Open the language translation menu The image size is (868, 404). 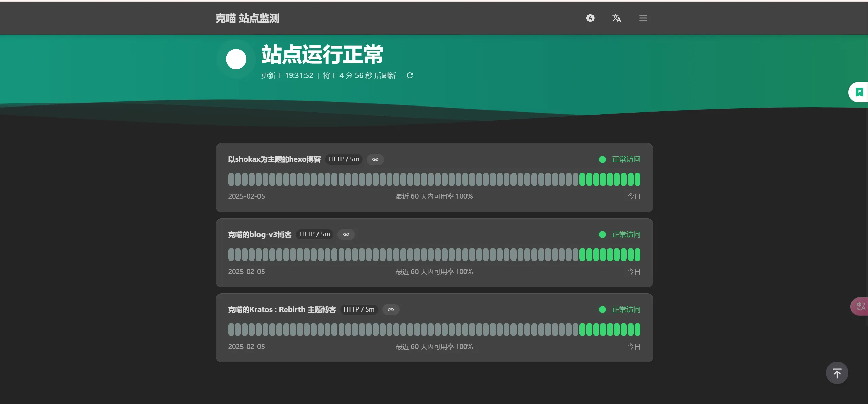tap(616, 18)
